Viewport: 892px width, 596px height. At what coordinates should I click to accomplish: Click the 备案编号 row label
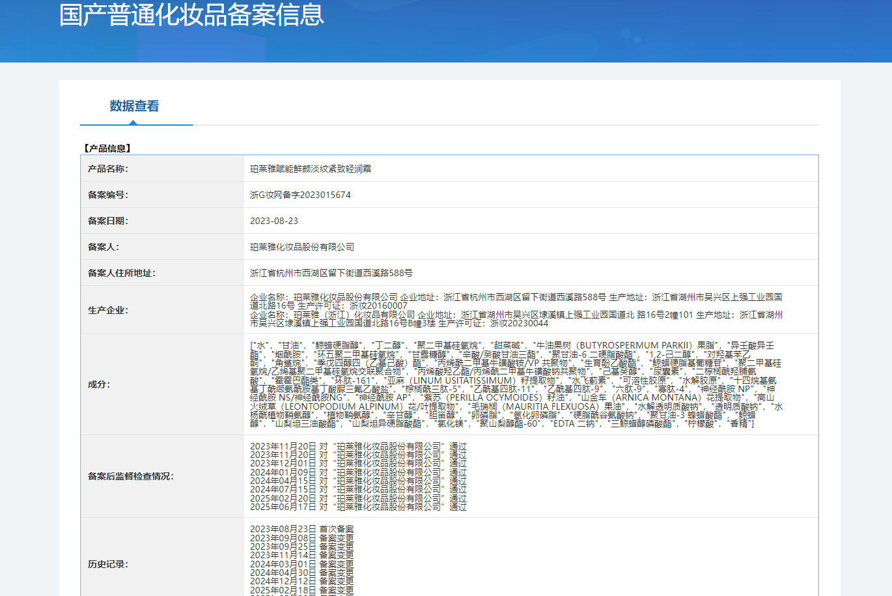pyautogui.click(x=108, y=195)
